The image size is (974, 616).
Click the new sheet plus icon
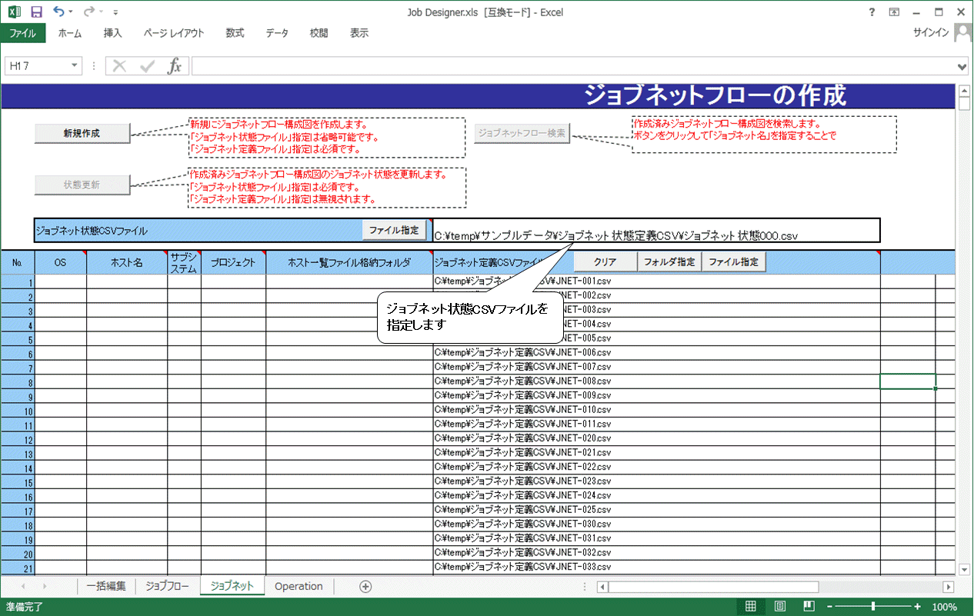coord(365,587)
